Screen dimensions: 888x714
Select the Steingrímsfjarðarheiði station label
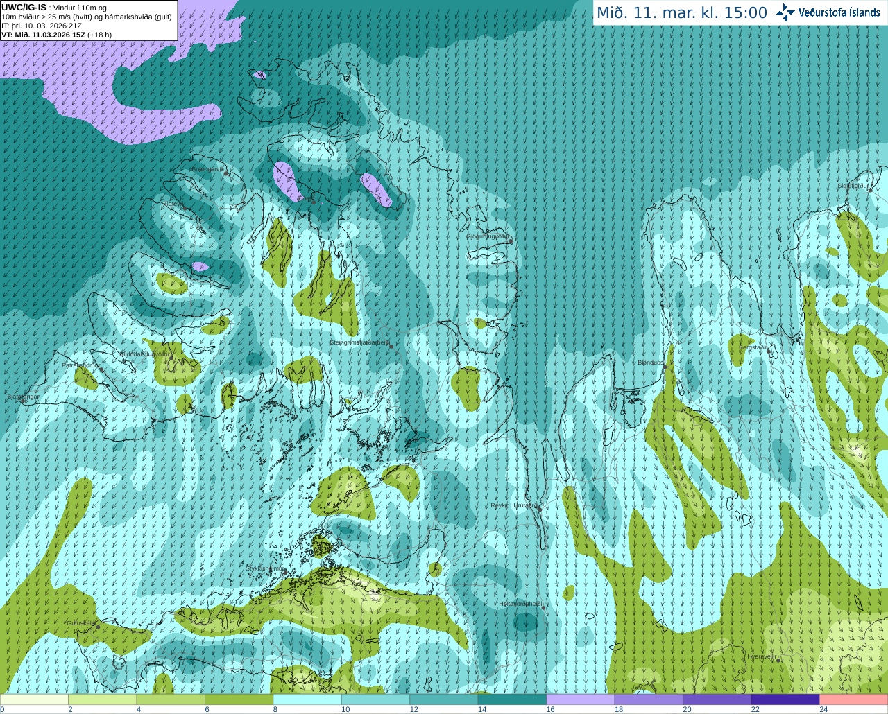[359, 342]
